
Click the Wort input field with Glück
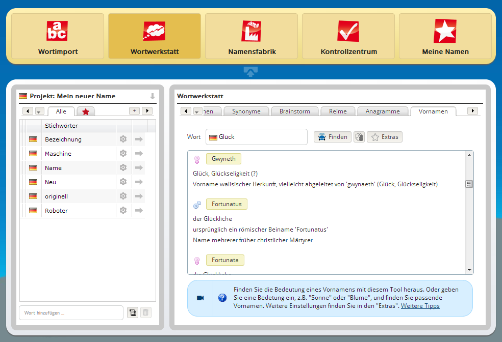(x=257, y=137)
